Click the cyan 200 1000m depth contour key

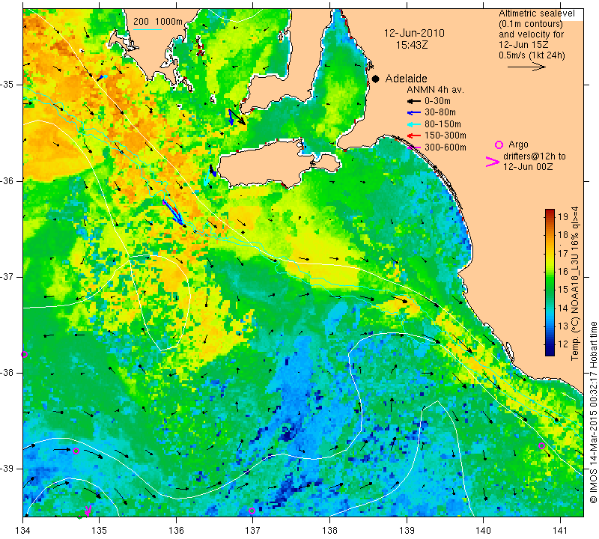pyautogui.click(x=148, y=29)
